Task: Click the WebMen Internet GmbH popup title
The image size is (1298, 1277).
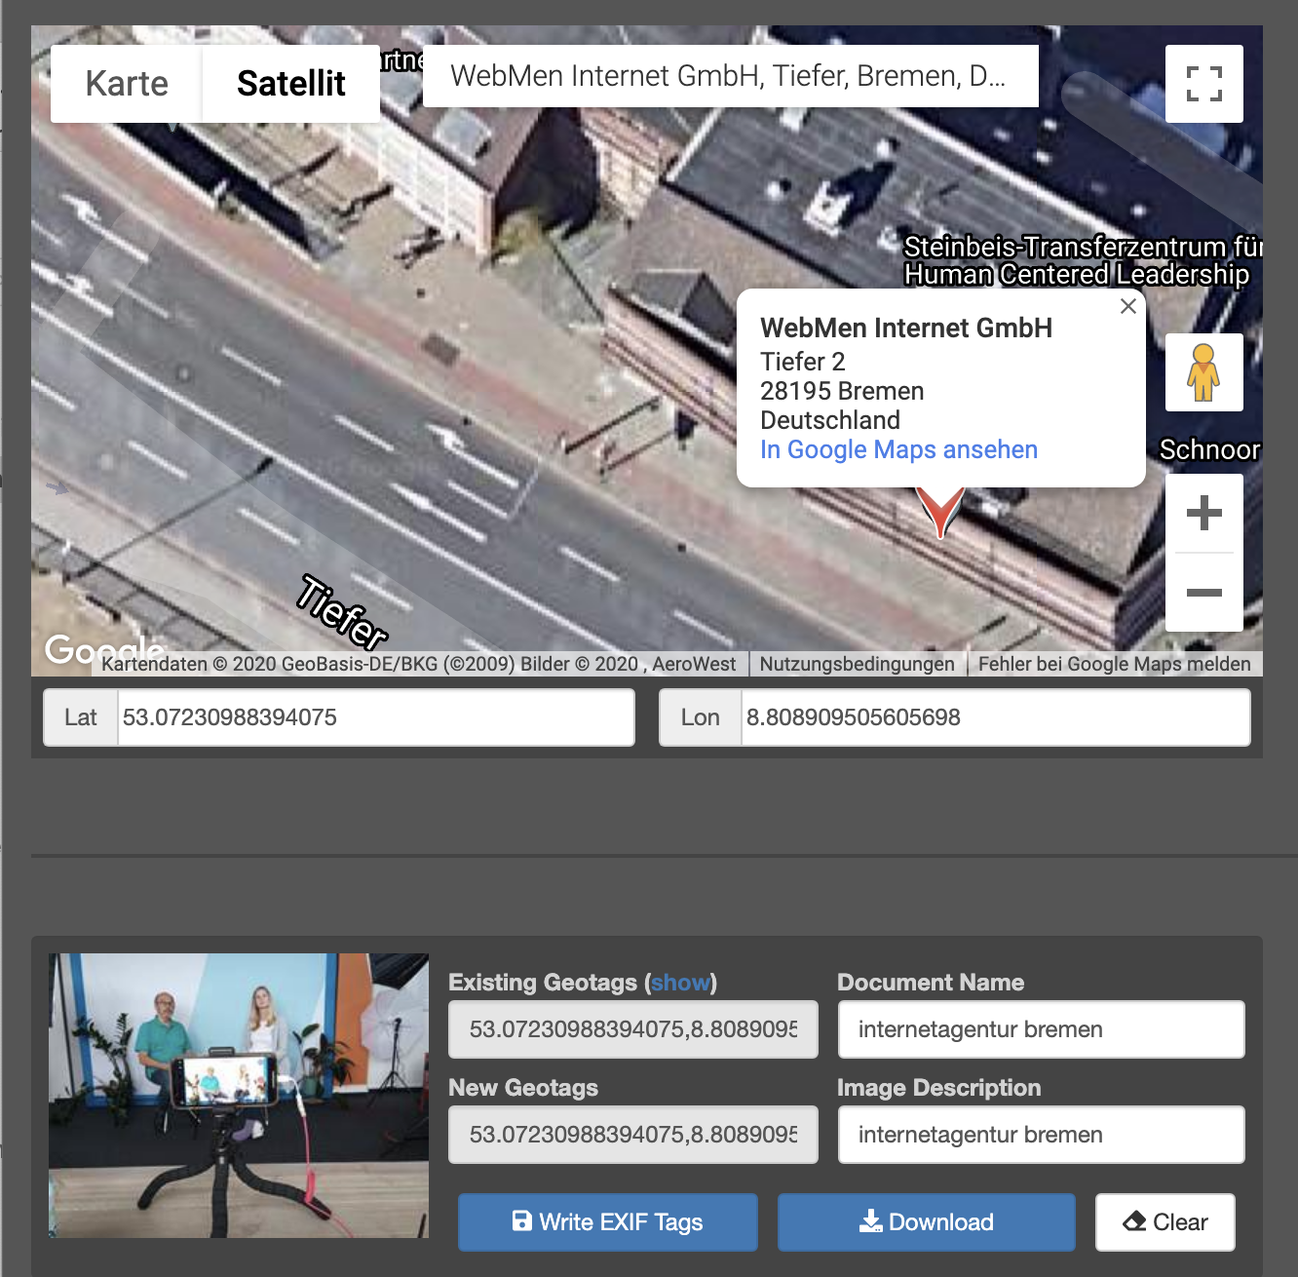Action: [x=906, y=328]
